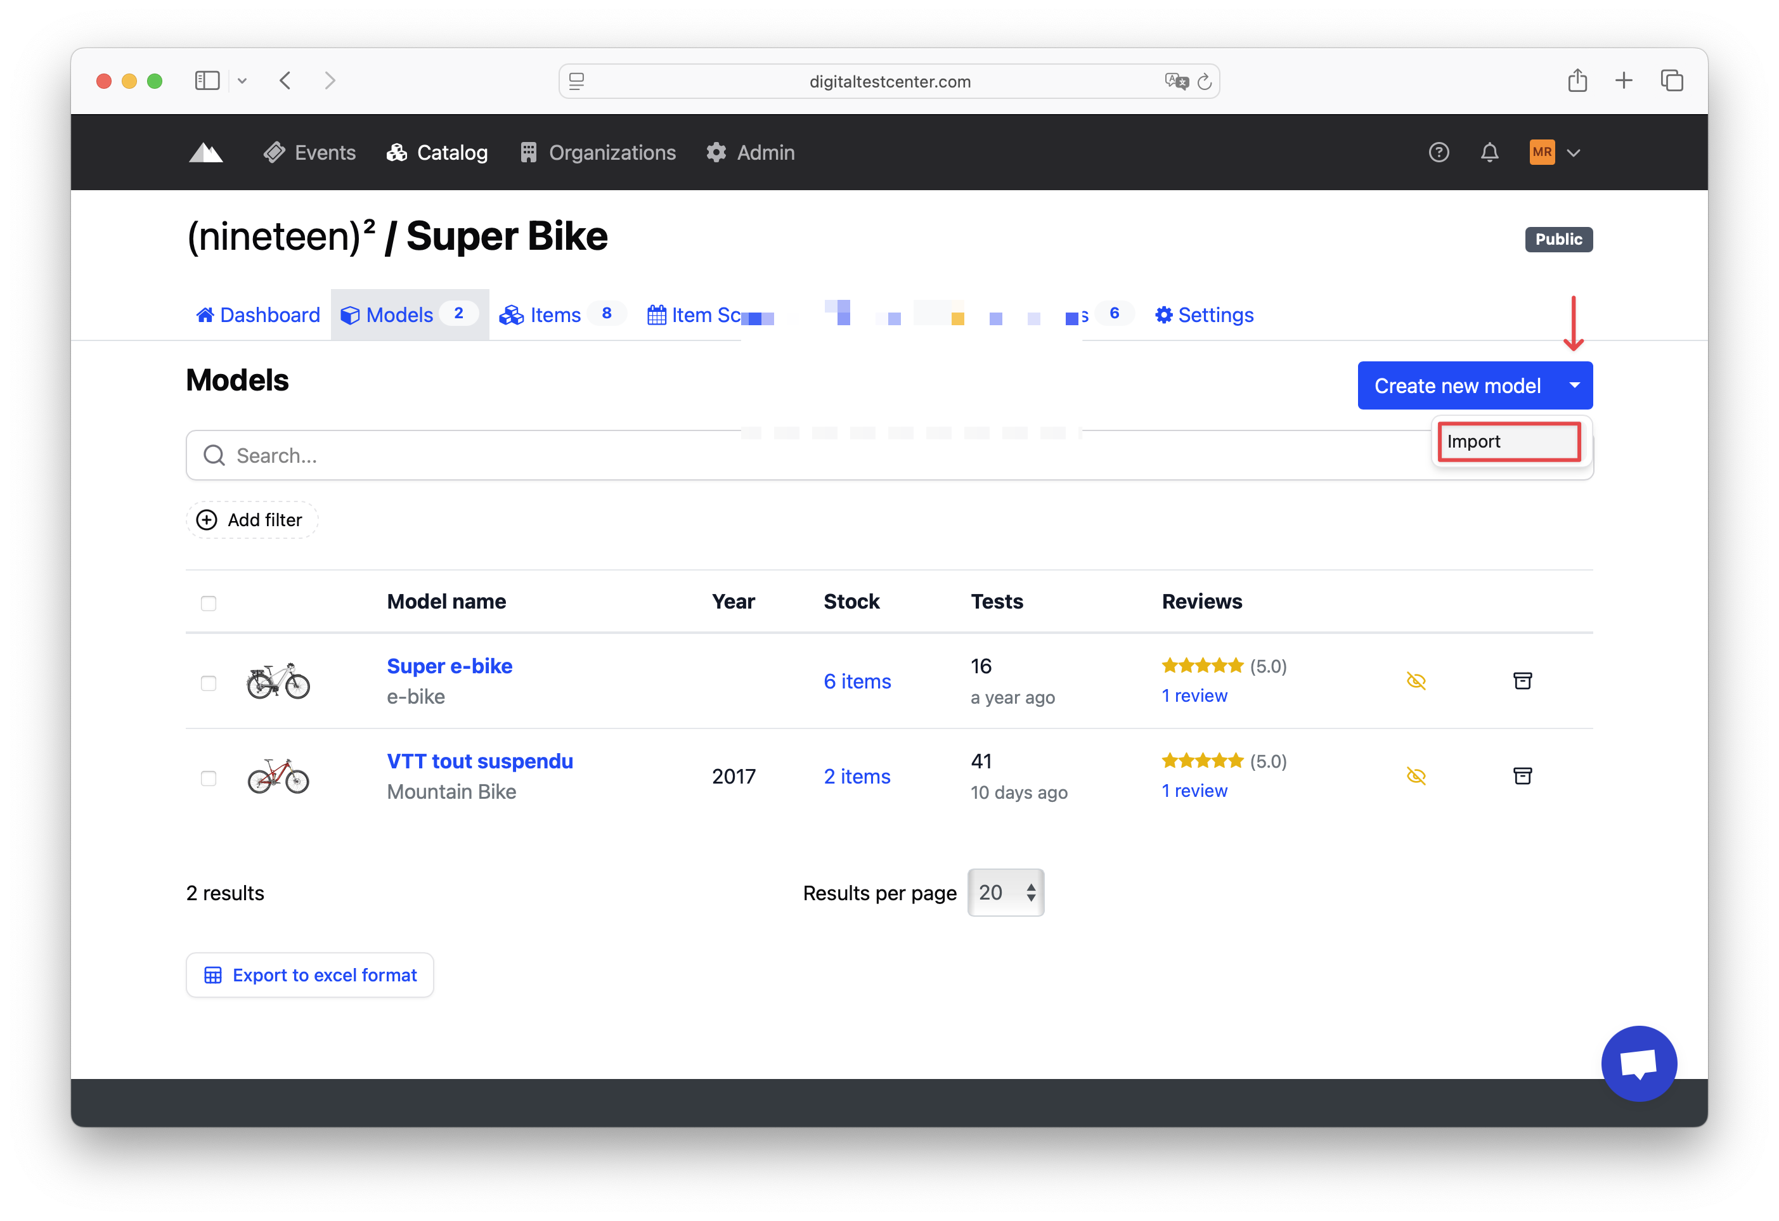Toggle visibility of Super e-bike
The image size is (1779, 1221).
point(1417,680)
